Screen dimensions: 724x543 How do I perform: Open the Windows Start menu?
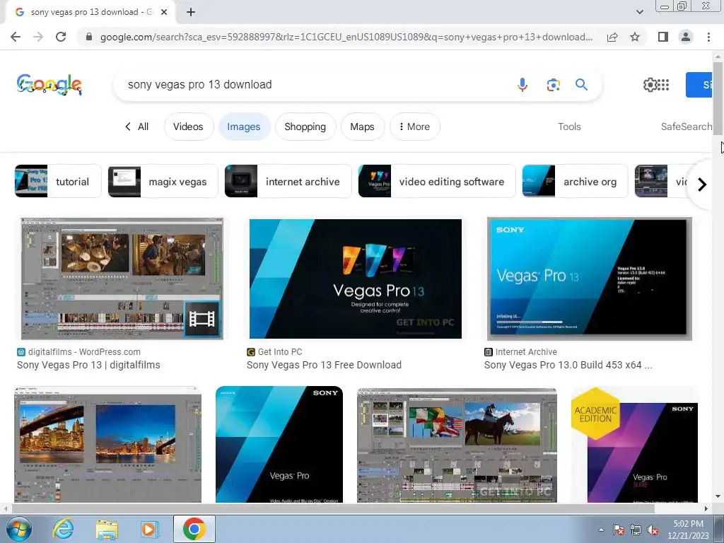coord(18,529)
